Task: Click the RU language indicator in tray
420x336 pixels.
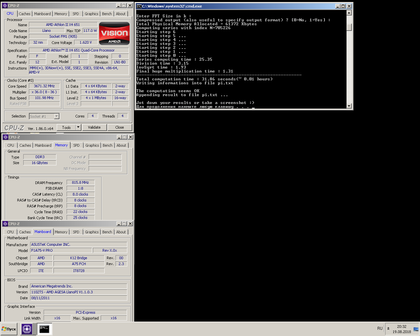Action: 380,328
